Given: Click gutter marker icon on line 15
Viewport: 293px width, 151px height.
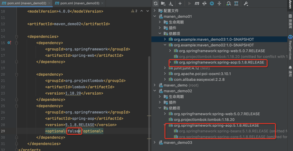Looking at the screenshot, I should (x=9, y=43).
